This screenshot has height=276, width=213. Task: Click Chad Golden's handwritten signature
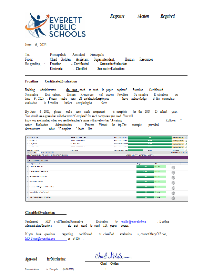point(113,256)
